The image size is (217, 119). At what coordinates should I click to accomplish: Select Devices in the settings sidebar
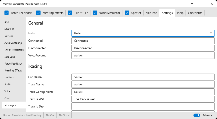tap(9, 36)
